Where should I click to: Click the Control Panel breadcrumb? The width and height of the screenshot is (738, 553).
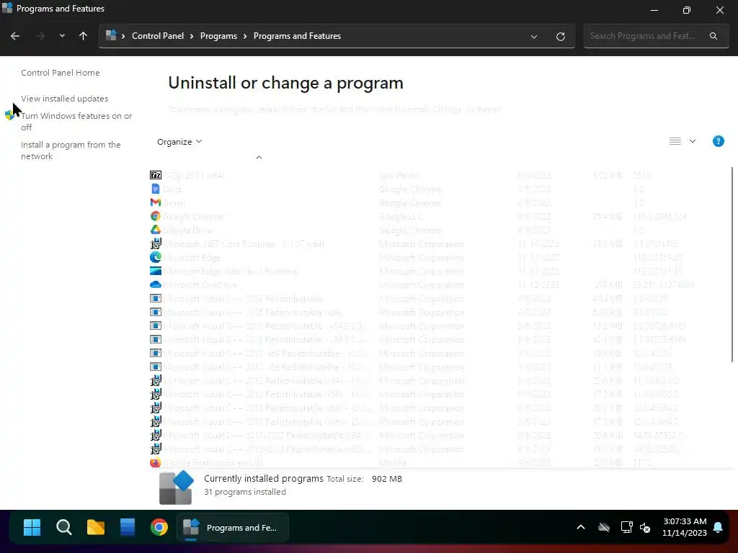coord(158,36)
